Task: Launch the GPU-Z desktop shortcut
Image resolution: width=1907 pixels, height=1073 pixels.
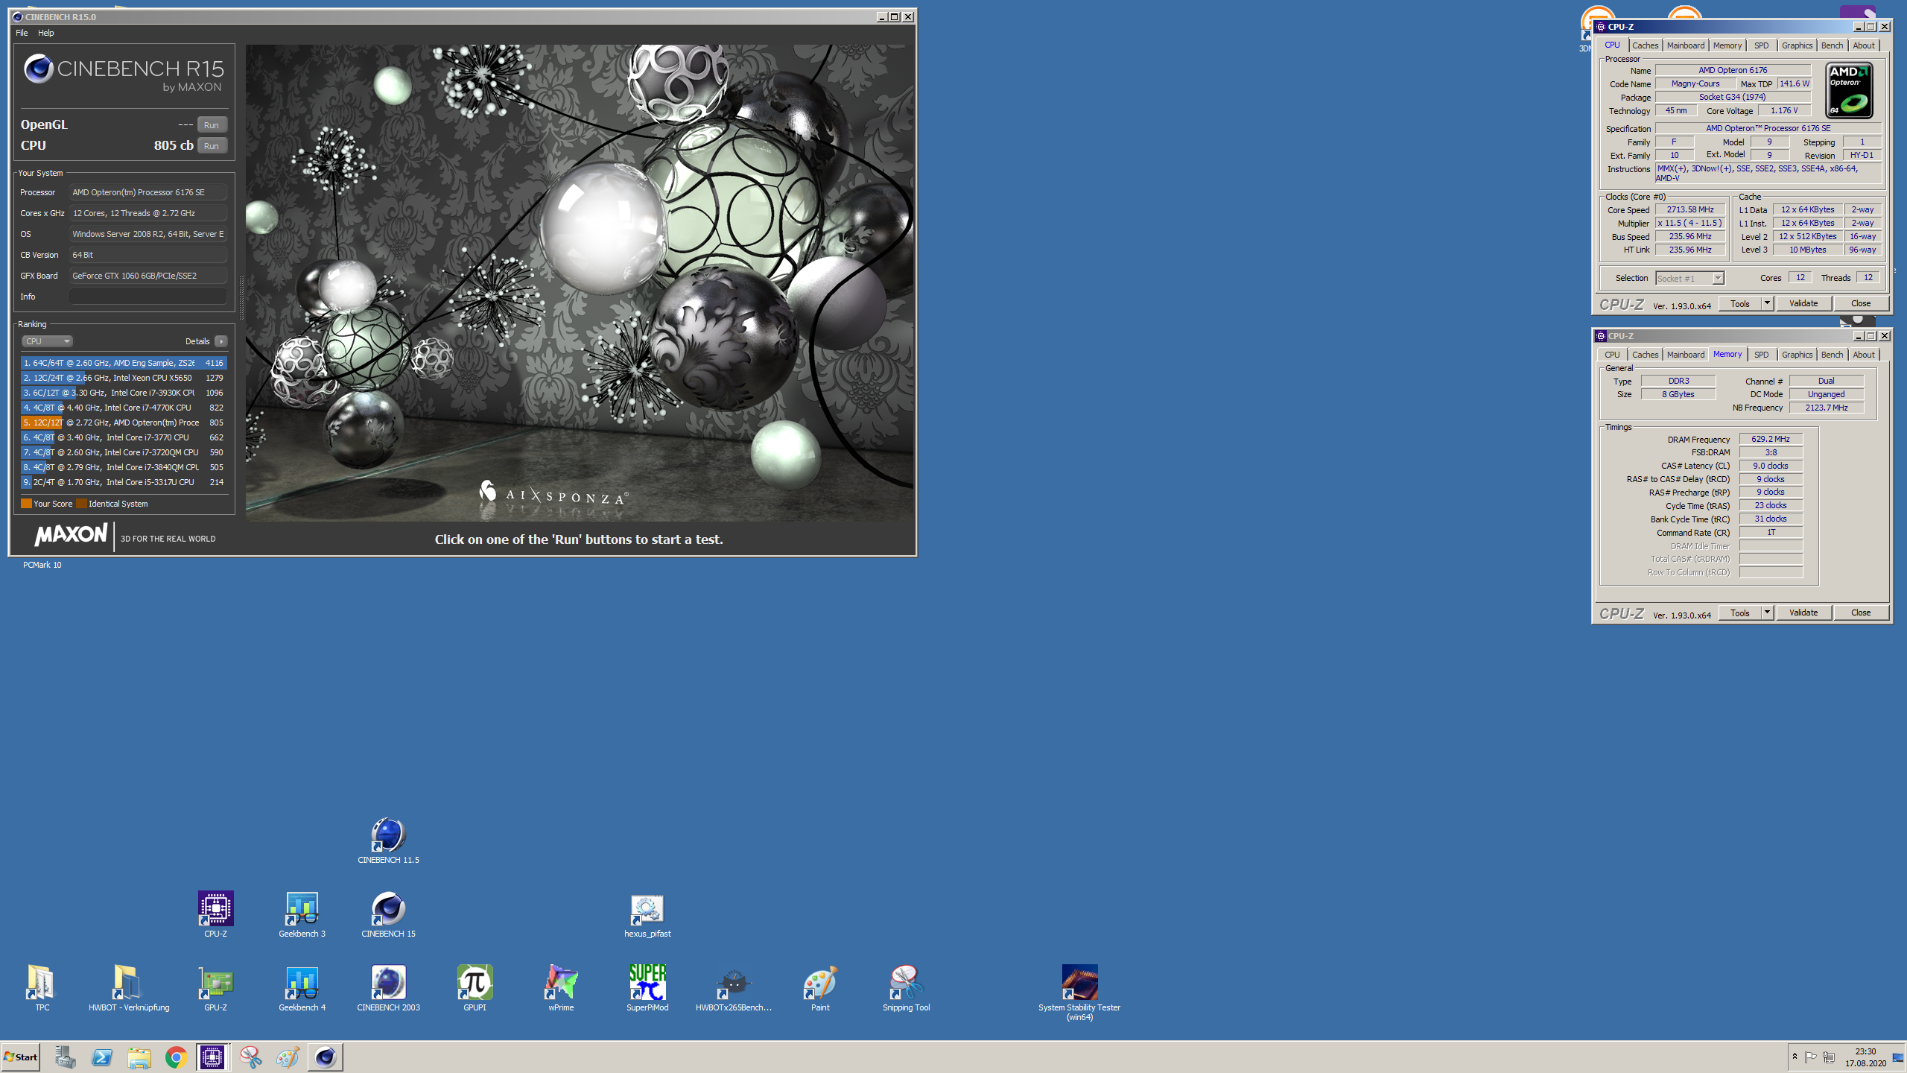Action: pyautogui.click(x=215, y=988)
